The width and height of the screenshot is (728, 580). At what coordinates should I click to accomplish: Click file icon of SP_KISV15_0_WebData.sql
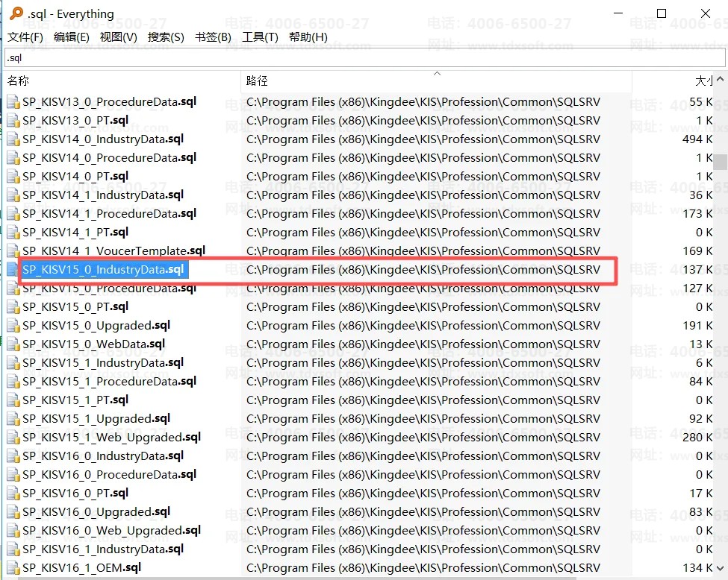click(x=13, y=344)
